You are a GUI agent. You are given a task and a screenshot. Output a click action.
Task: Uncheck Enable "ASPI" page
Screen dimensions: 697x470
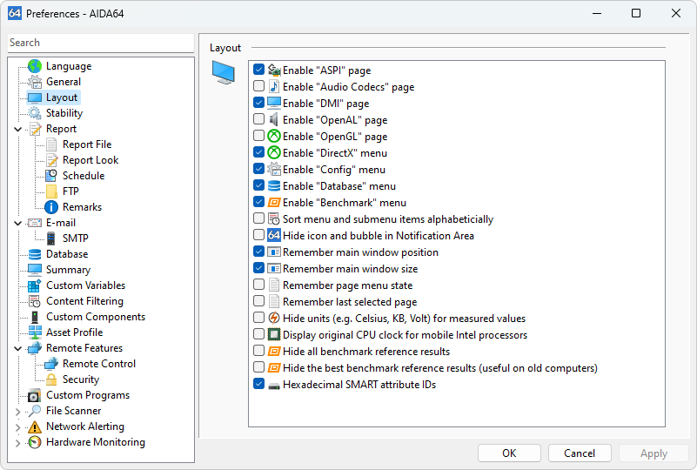pos(258,70)
